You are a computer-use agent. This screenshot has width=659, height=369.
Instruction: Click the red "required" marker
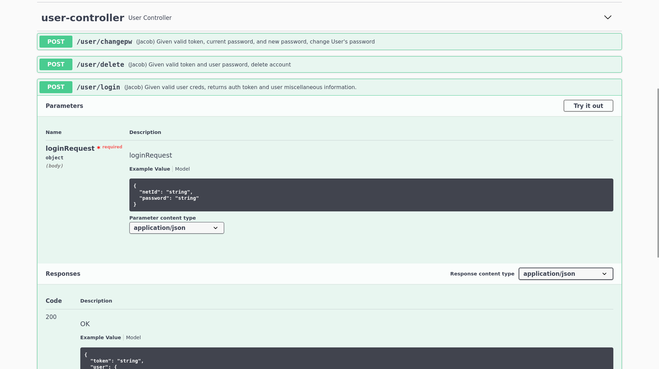click(112, 147)
